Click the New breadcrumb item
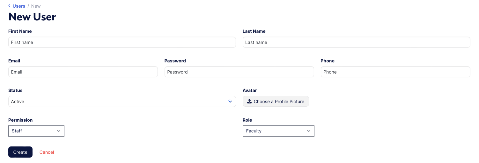This screenshot has width=479, height=163. pos(36,6)
